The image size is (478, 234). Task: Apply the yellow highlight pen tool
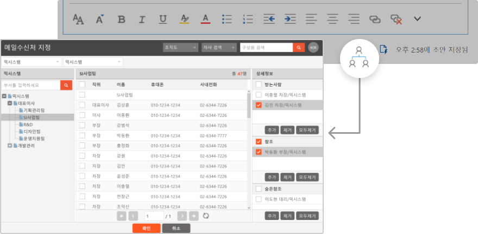pos(185,19)
